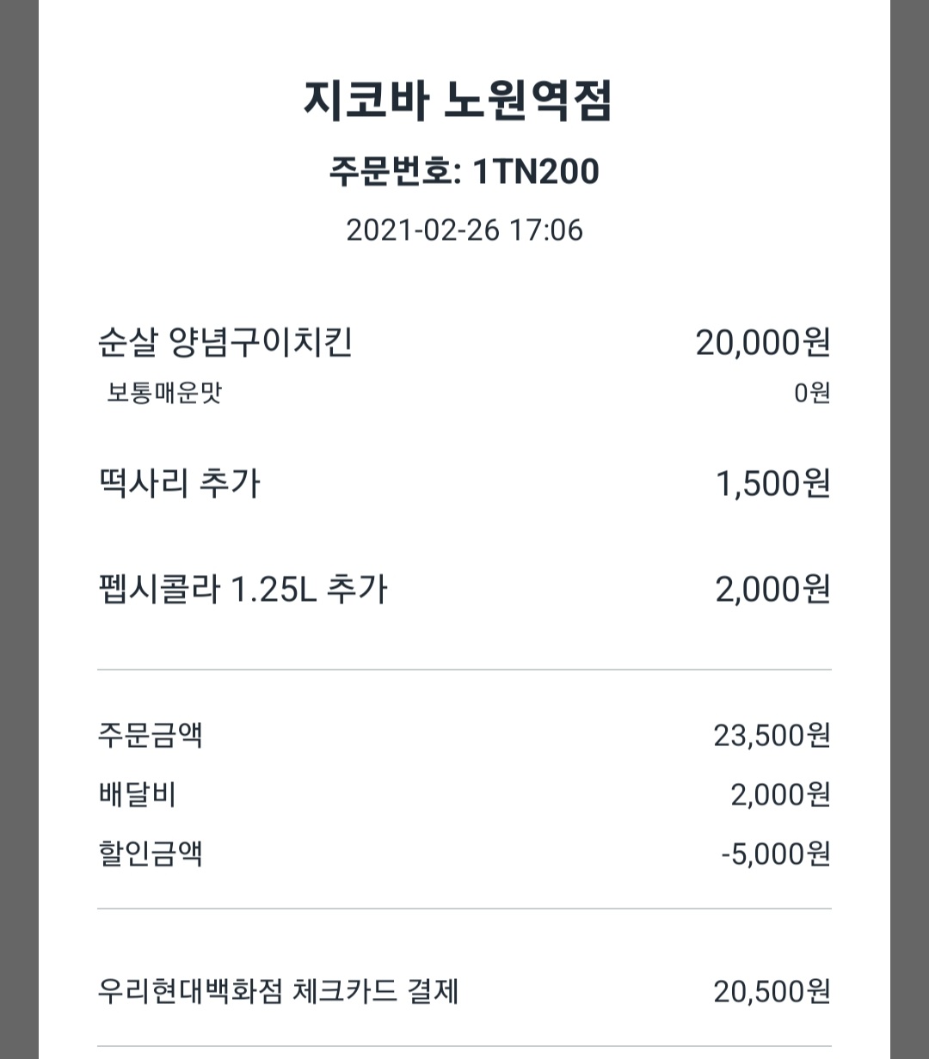Click the 0원 option price
The image size is (929, 1059).
click(x=811, y=394)
